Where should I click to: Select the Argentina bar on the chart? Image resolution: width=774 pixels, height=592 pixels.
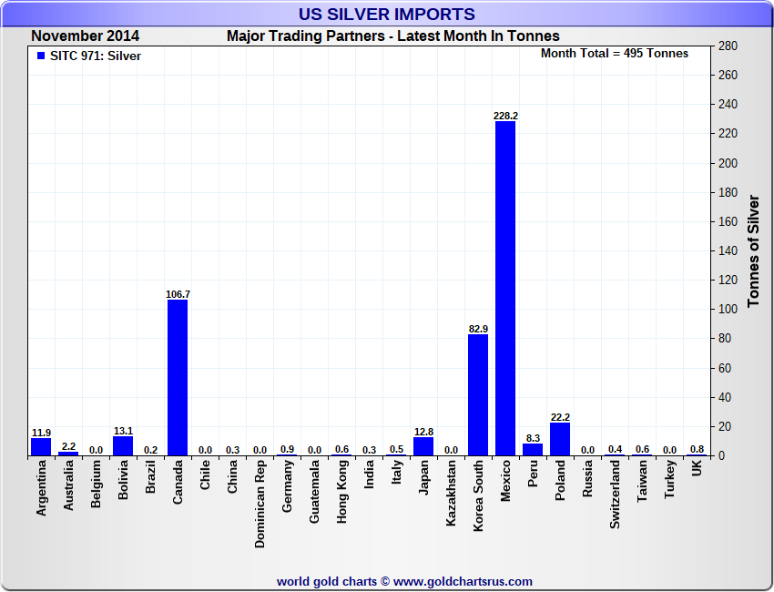tap(41, 446)
